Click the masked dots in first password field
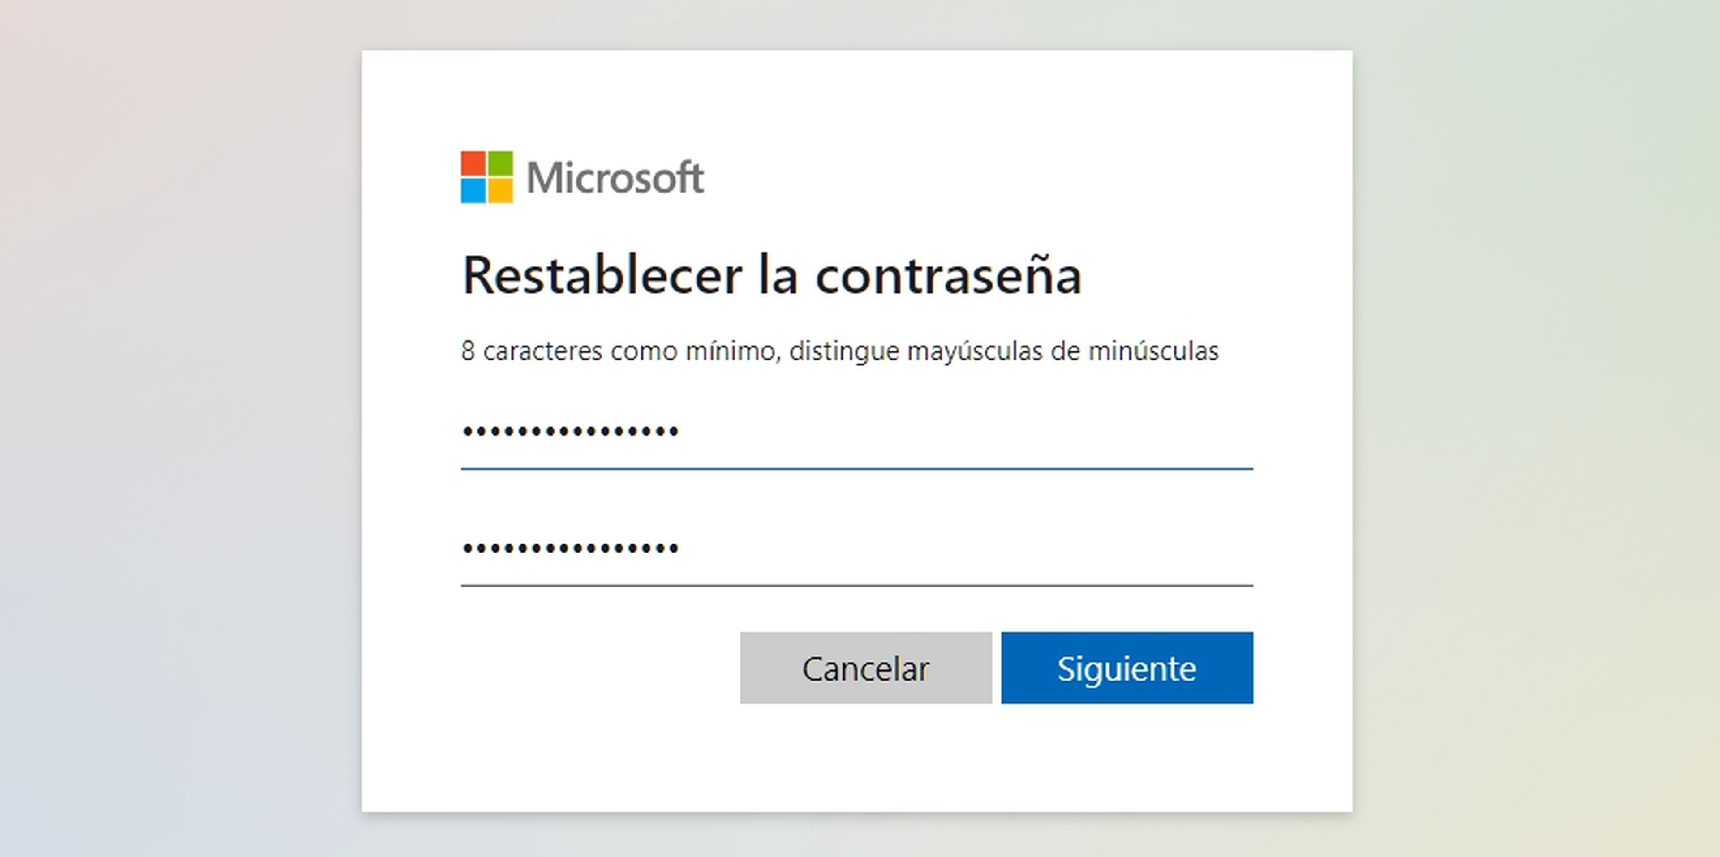Viewport: 1720px width, 857px height. pos(571,431)
